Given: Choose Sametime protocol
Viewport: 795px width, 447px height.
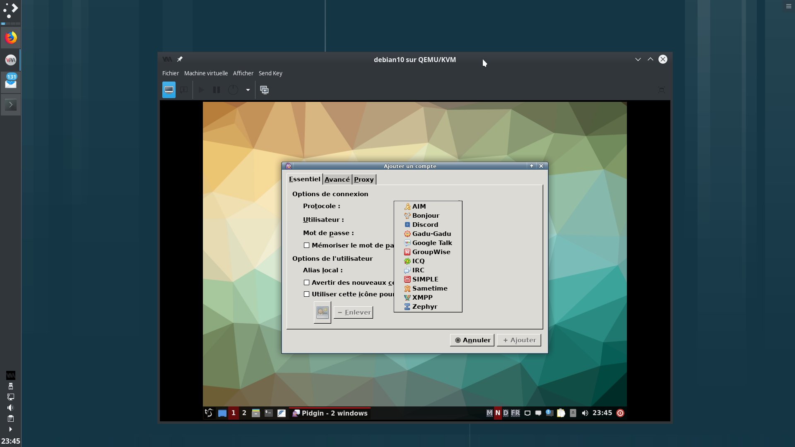Looking at the screenshot, I should 428,288.
